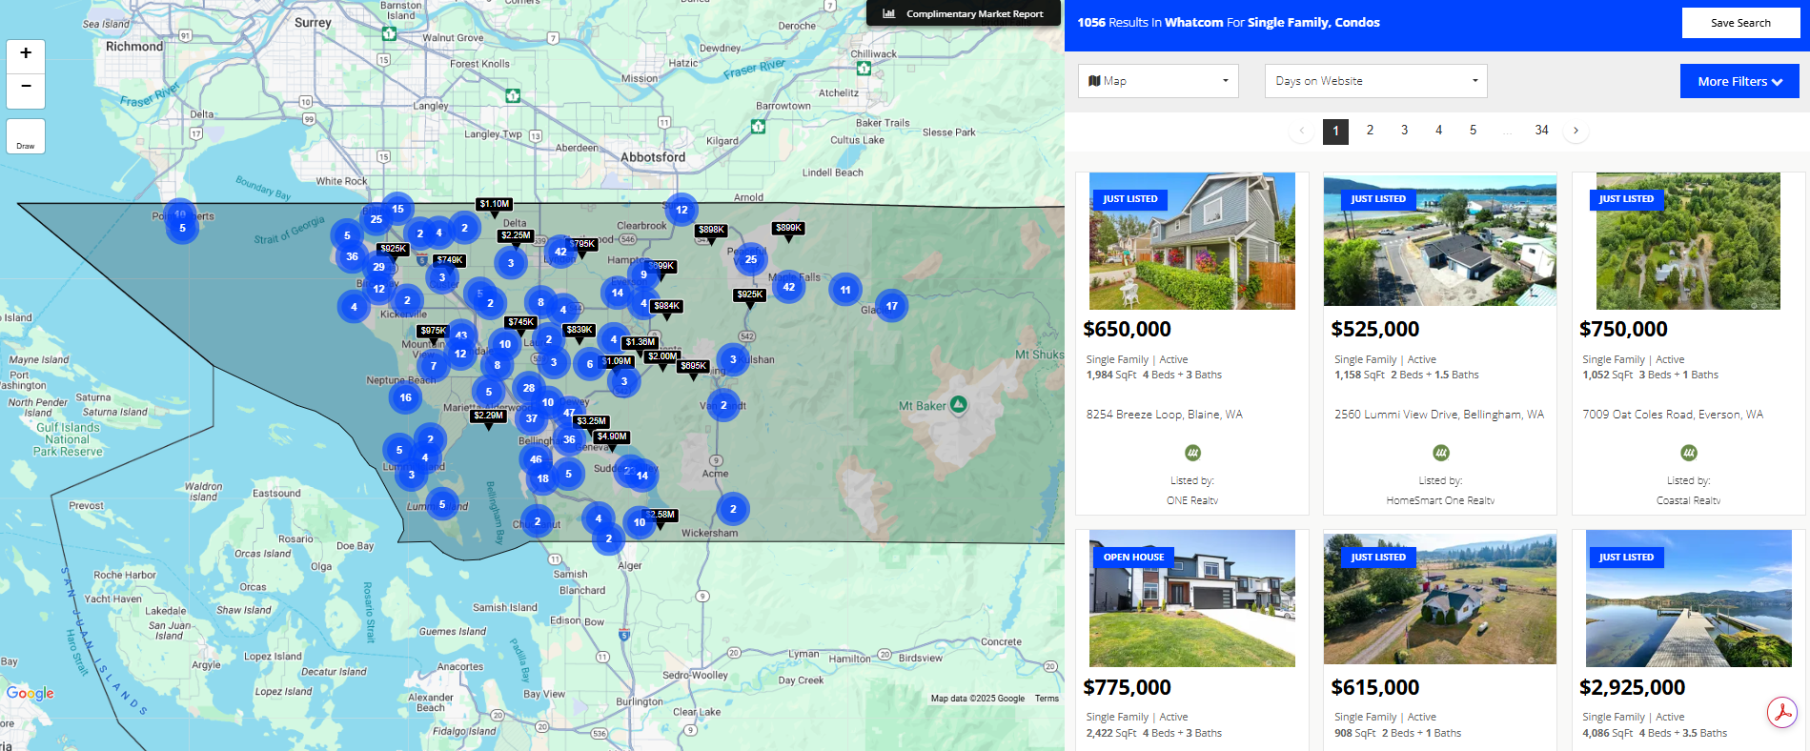Click the $2,925,000 price text

[x=1632, y=688]
